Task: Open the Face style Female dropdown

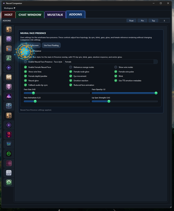Action: (x=111, y=62)
